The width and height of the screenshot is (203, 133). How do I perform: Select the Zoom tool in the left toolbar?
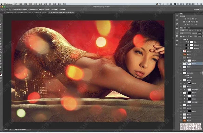(x=1, y=69)
